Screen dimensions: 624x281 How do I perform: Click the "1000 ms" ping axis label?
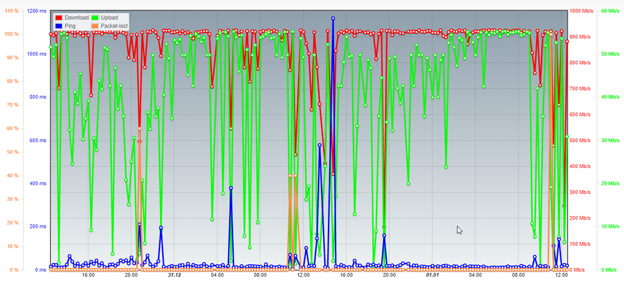coord(37,54)
